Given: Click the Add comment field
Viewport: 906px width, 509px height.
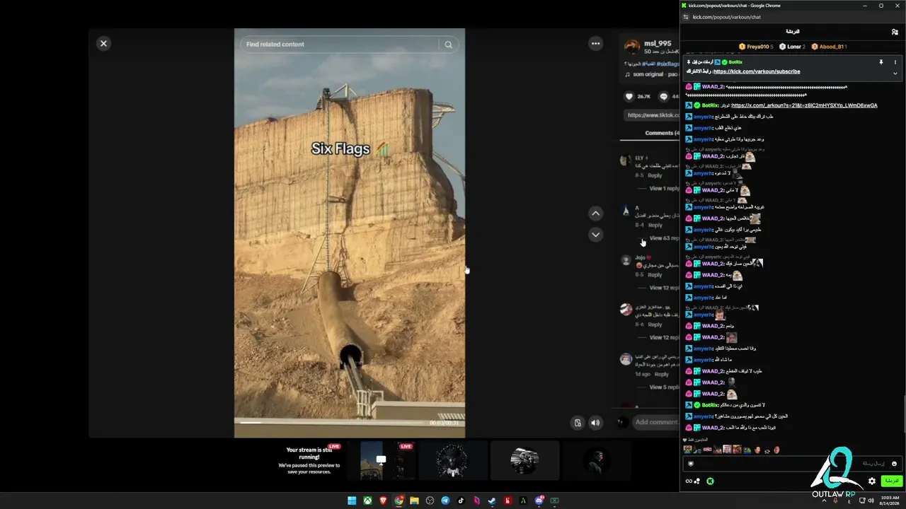Looking at the screenshot, I should pos(656,423).
